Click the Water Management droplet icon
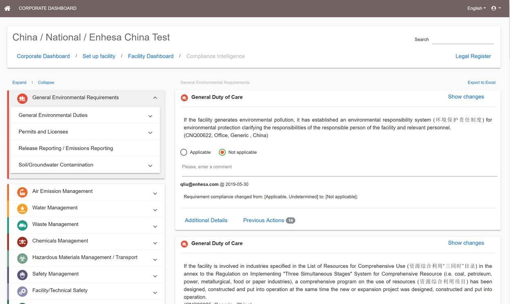Screen dimensions: 510x304 pyautogui.click(x=22, y=208)
